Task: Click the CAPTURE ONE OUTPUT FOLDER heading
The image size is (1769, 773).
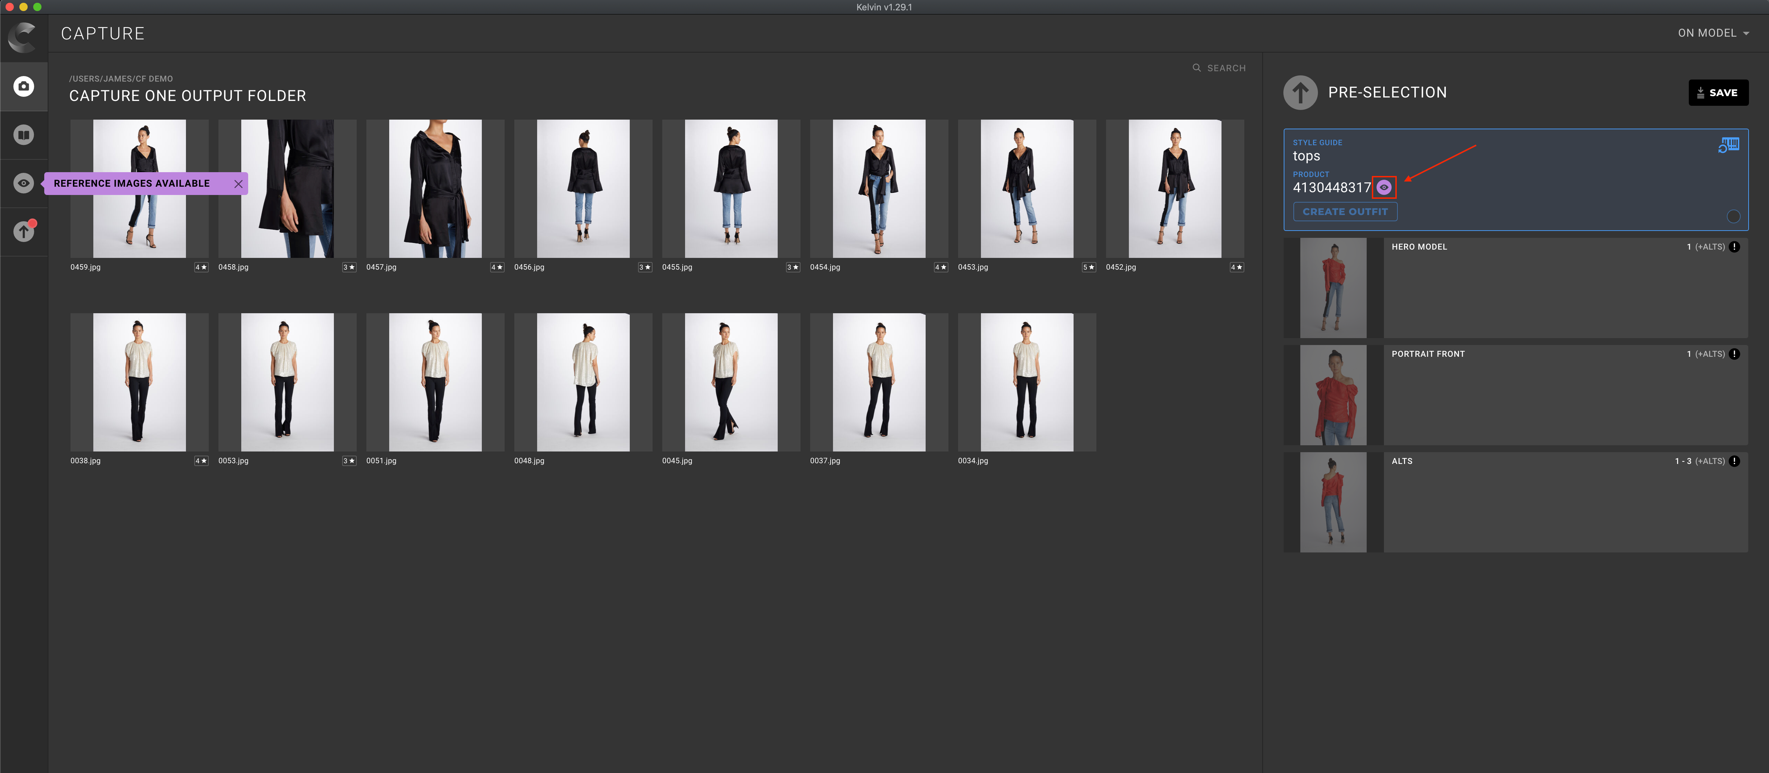Action: coord(187,96)
